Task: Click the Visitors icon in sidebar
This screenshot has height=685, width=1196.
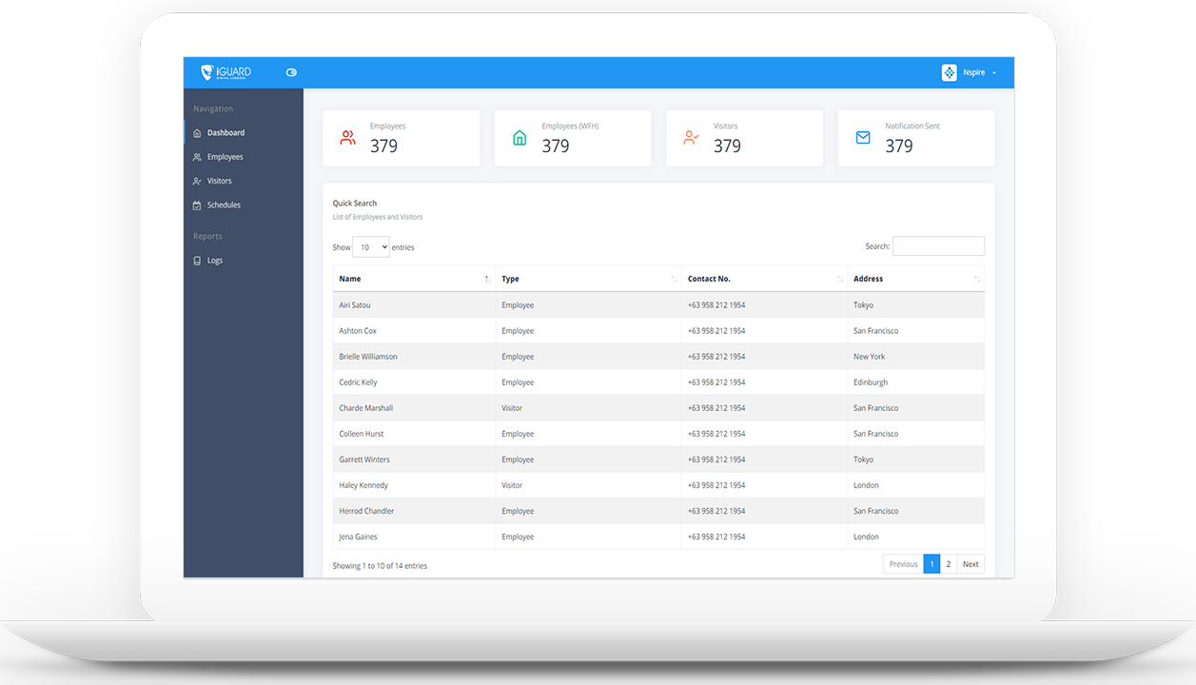Action: point(197,181)
